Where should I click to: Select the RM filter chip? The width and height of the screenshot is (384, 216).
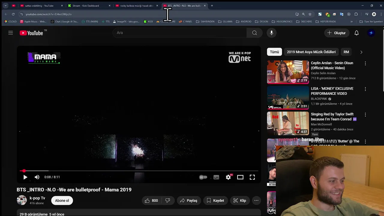tap(346, 52)
